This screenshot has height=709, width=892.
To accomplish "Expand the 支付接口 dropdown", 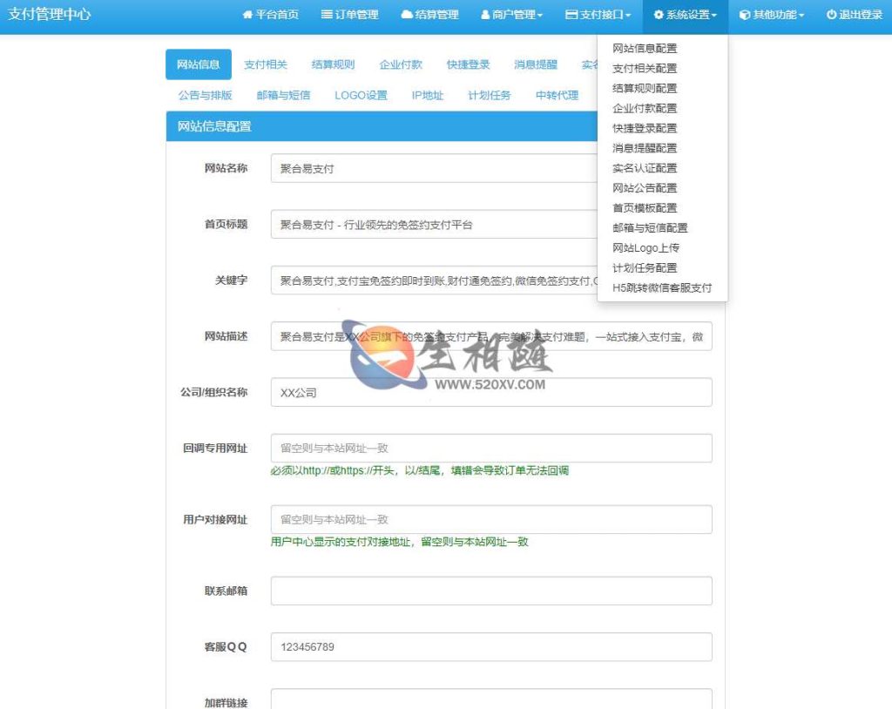I will click(597, 13).
